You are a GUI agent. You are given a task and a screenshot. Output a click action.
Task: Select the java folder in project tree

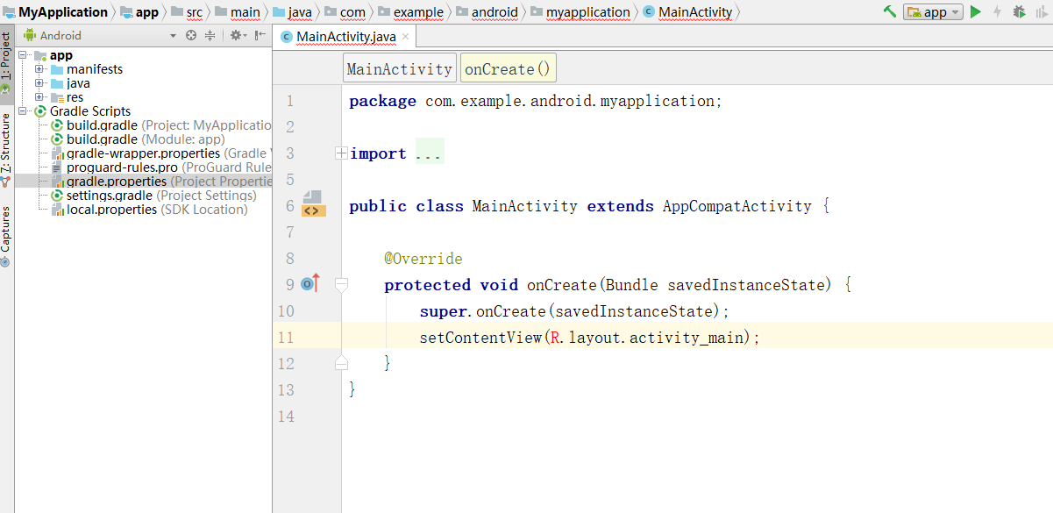(70, 83)
